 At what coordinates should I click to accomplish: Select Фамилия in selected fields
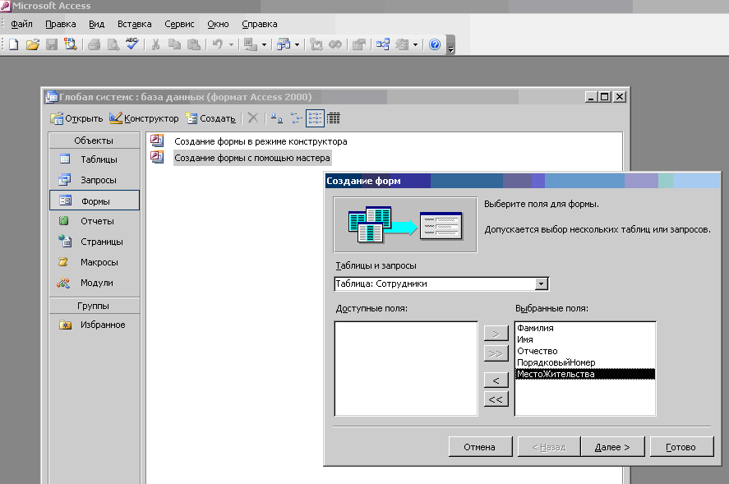coord(585,328)
